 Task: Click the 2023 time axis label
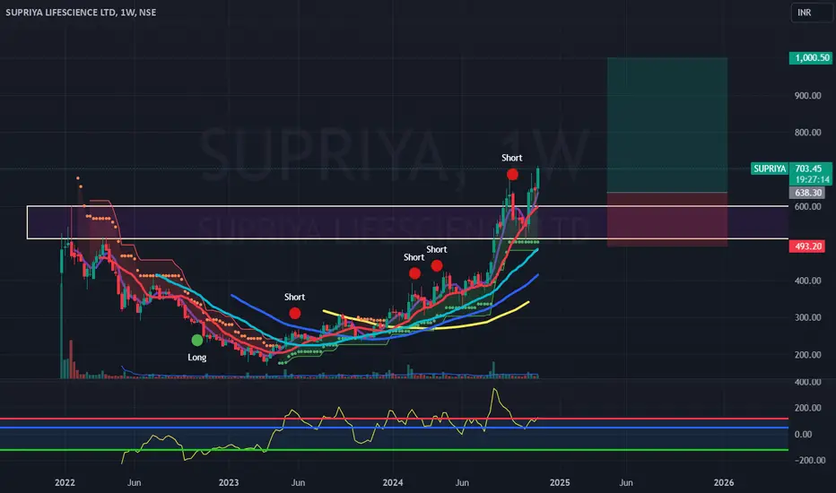[229, 482]
